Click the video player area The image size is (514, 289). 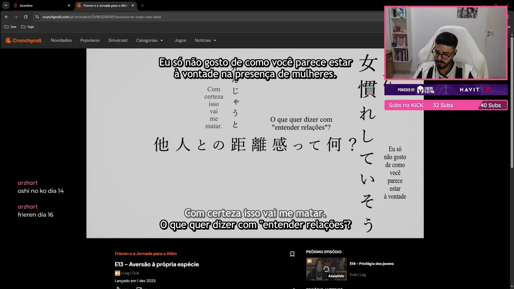tap(255, 143)
